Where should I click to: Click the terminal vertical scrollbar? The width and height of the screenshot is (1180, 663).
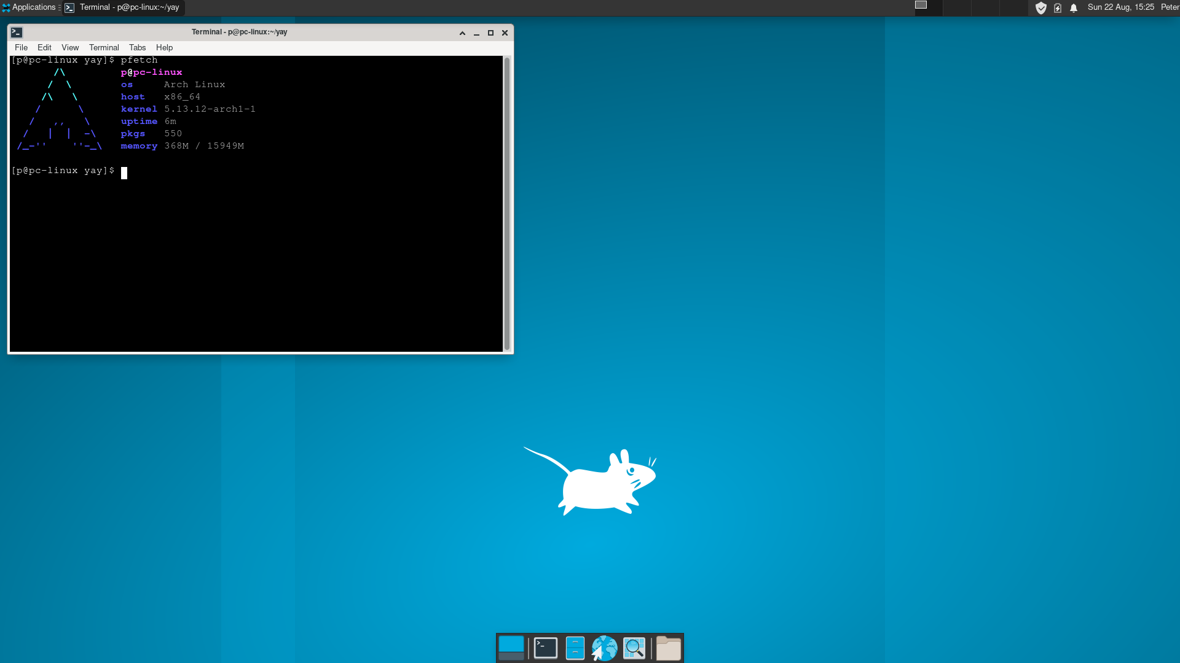(507, 204)
